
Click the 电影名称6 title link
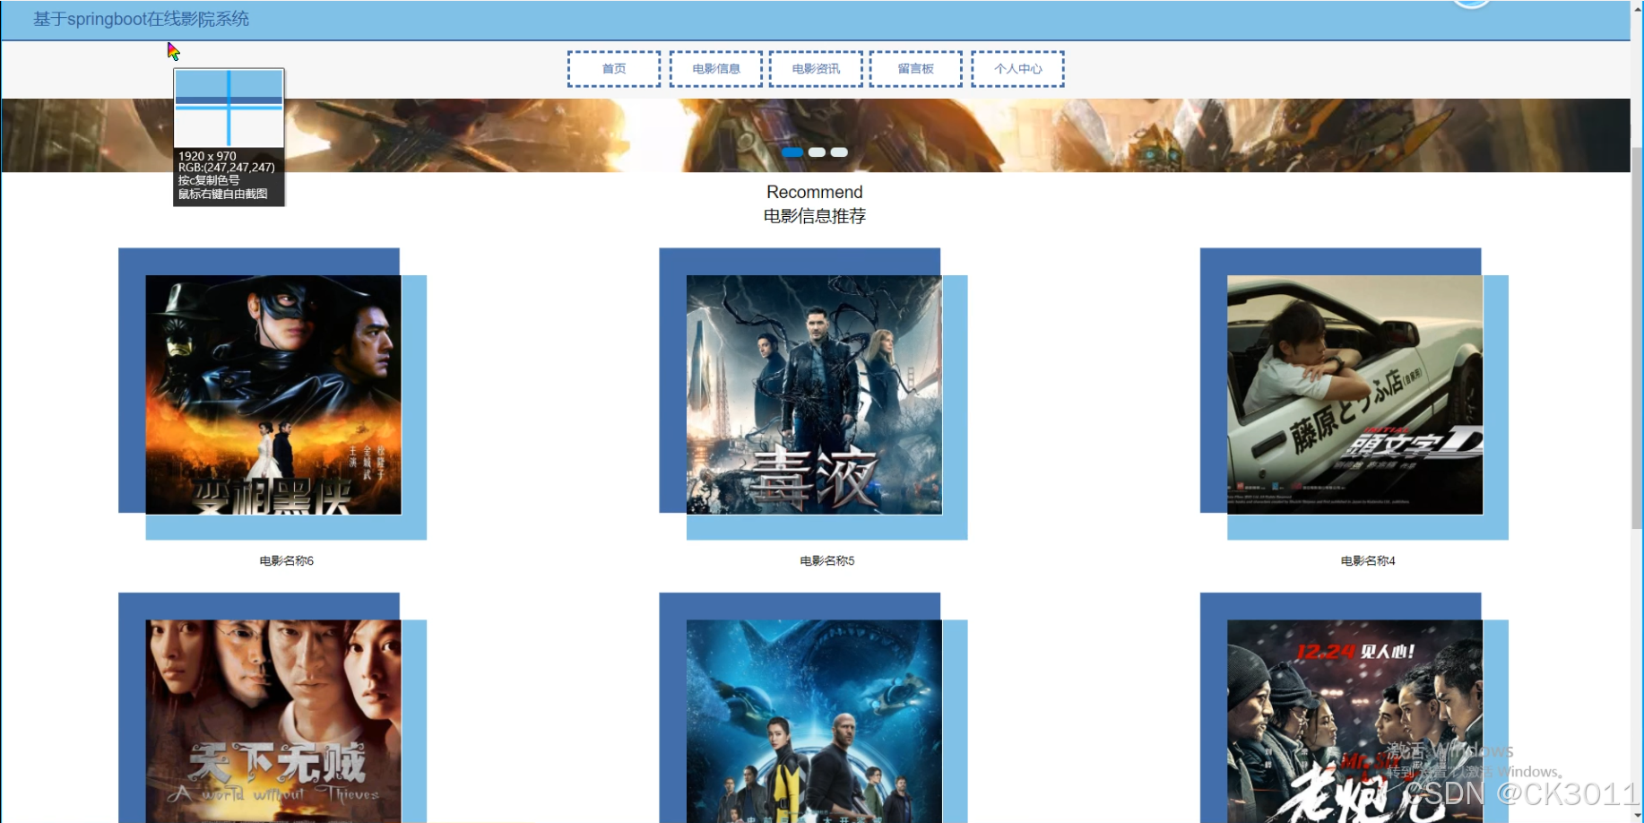(x=287, y=561)
